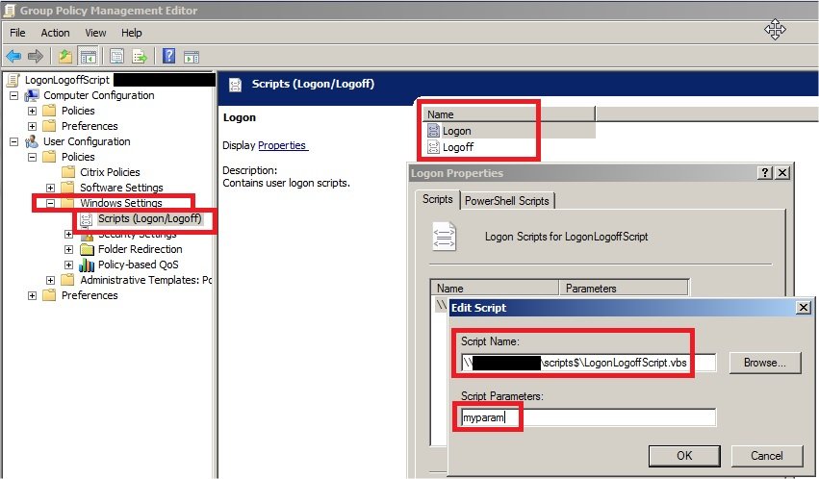Toggle the Show/Hide Action Pane icon
Screen dimensions: 819x479
tap(191, 56)
